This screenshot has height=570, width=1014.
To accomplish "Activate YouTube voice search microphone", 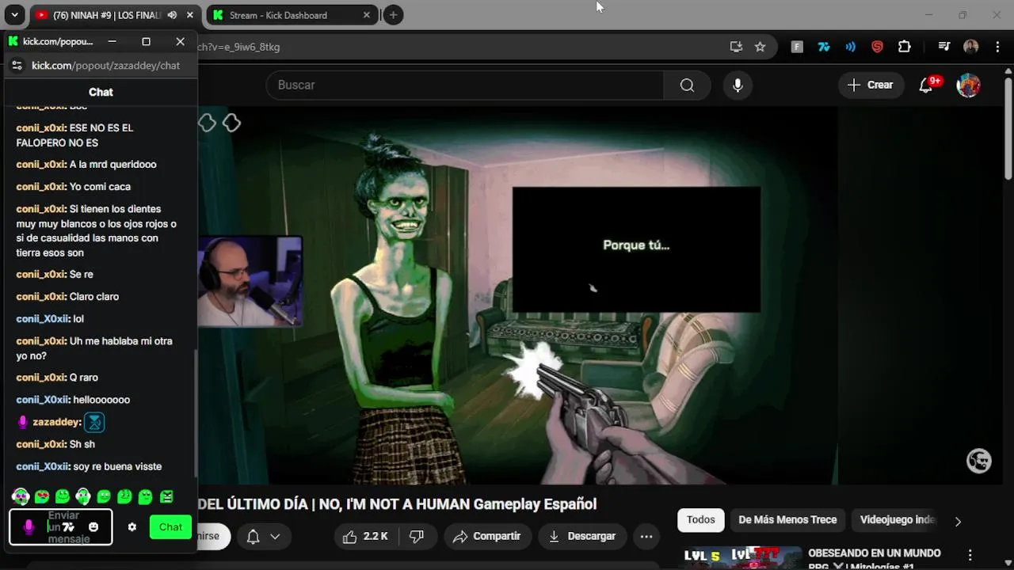I will (x=738, y=85).
